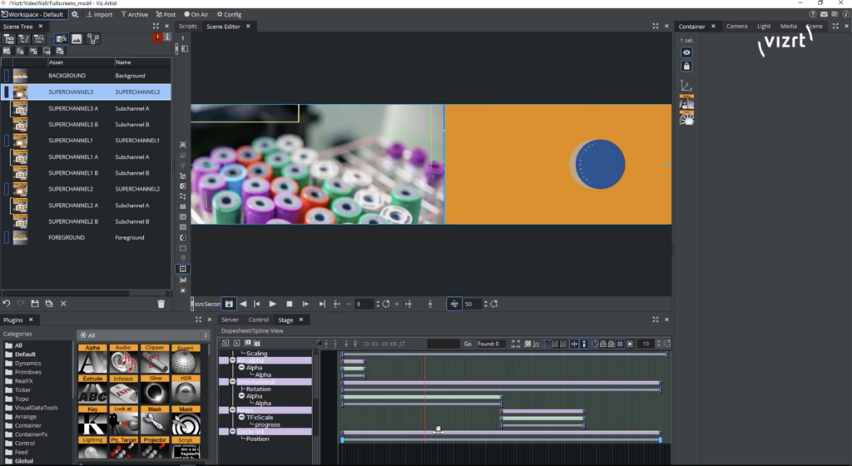Click the undo icon in Scene Tree
The image size is (852, 466).
(x=7, y=304)
